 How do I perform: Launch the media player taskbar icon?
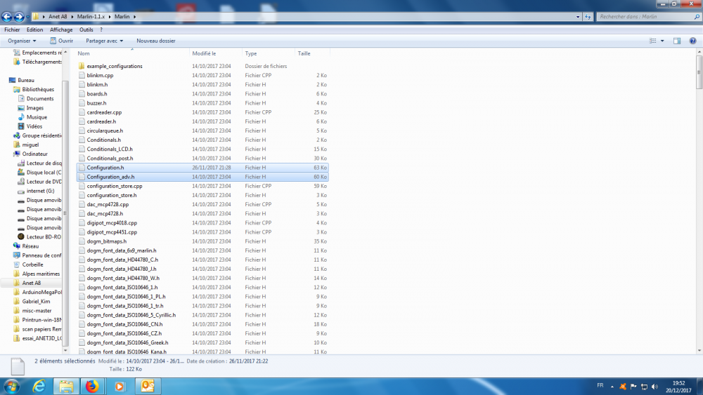[x=120, y=386]
